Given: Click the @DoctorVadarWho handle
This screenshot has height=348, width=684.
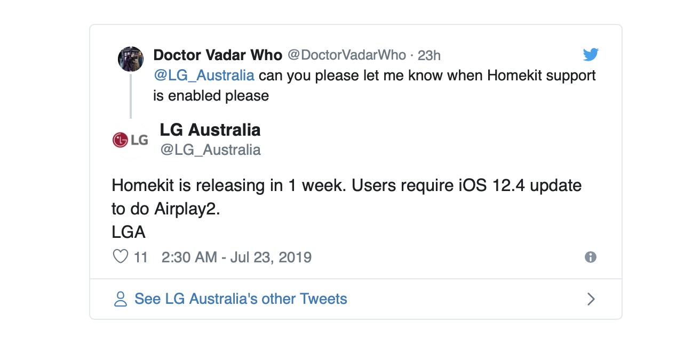Looking at the screenshot, I should pyautogui.click(x=347, y=55).
